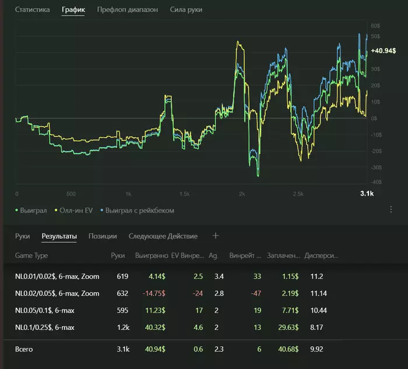Sort table by Game Type column

pos(31,256)
